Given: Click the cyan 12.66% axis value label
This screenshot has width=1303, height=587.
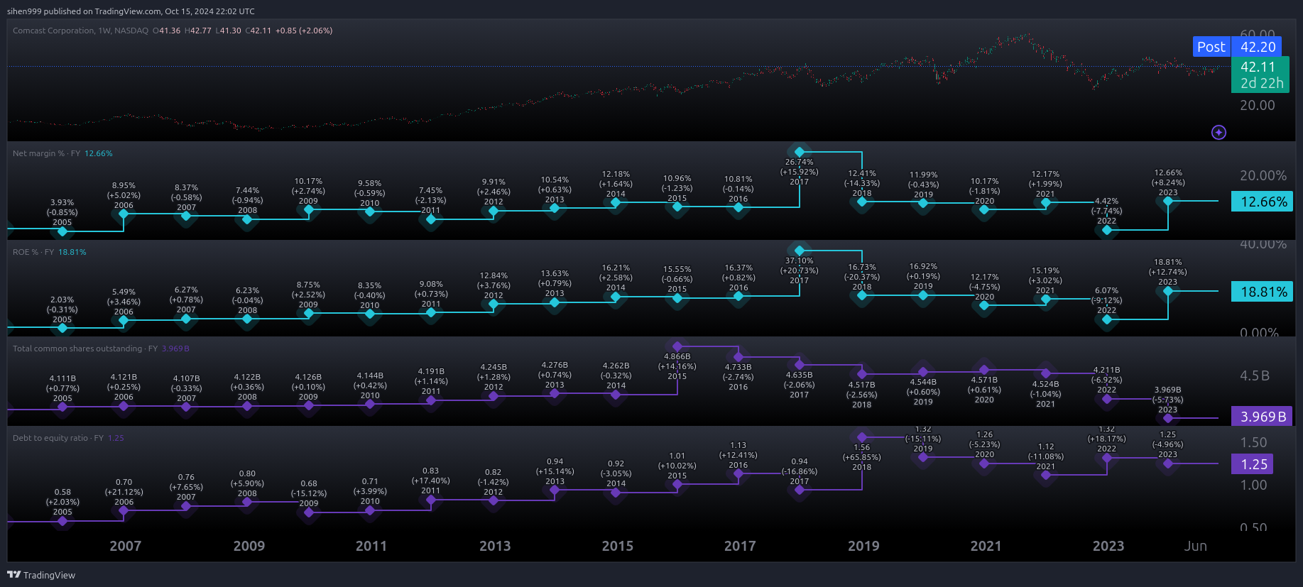Looking at the screenshot, I should pyautogui.click(x=1263, y=202).
